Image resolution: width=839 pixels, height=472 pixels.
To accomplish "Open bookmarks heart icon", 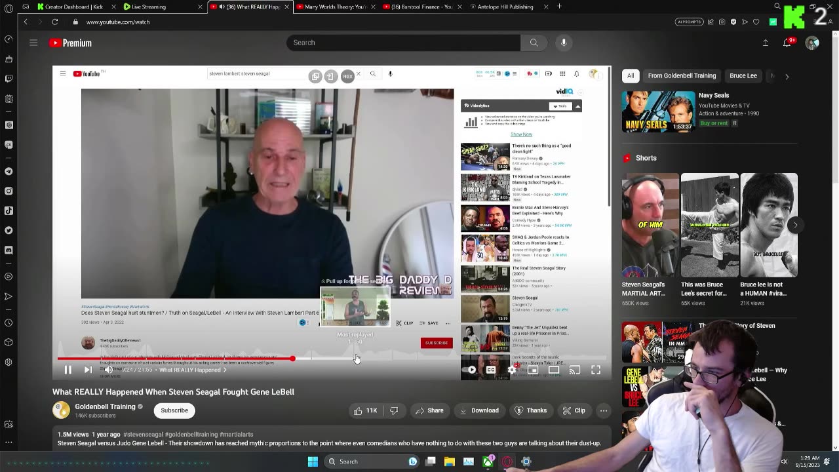I will tap(756, 22).
